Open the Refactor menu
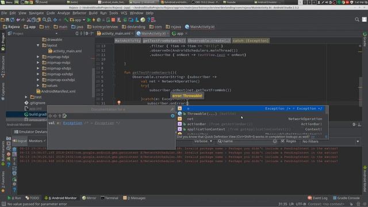The height and width of the screenshot is (207, 368). [x=79, y=13]
